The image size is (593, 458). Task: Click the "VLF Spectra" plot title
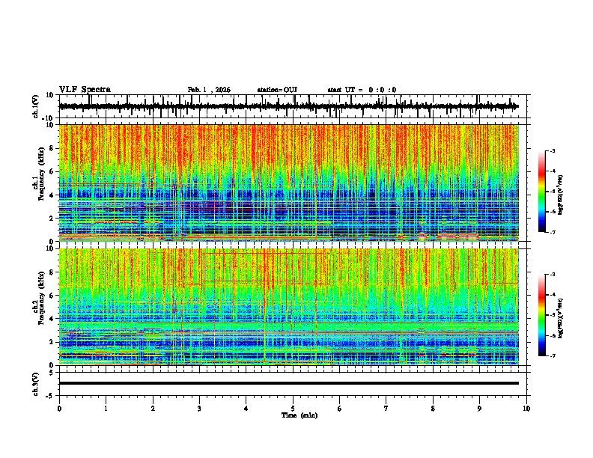(x=85, y=90)
